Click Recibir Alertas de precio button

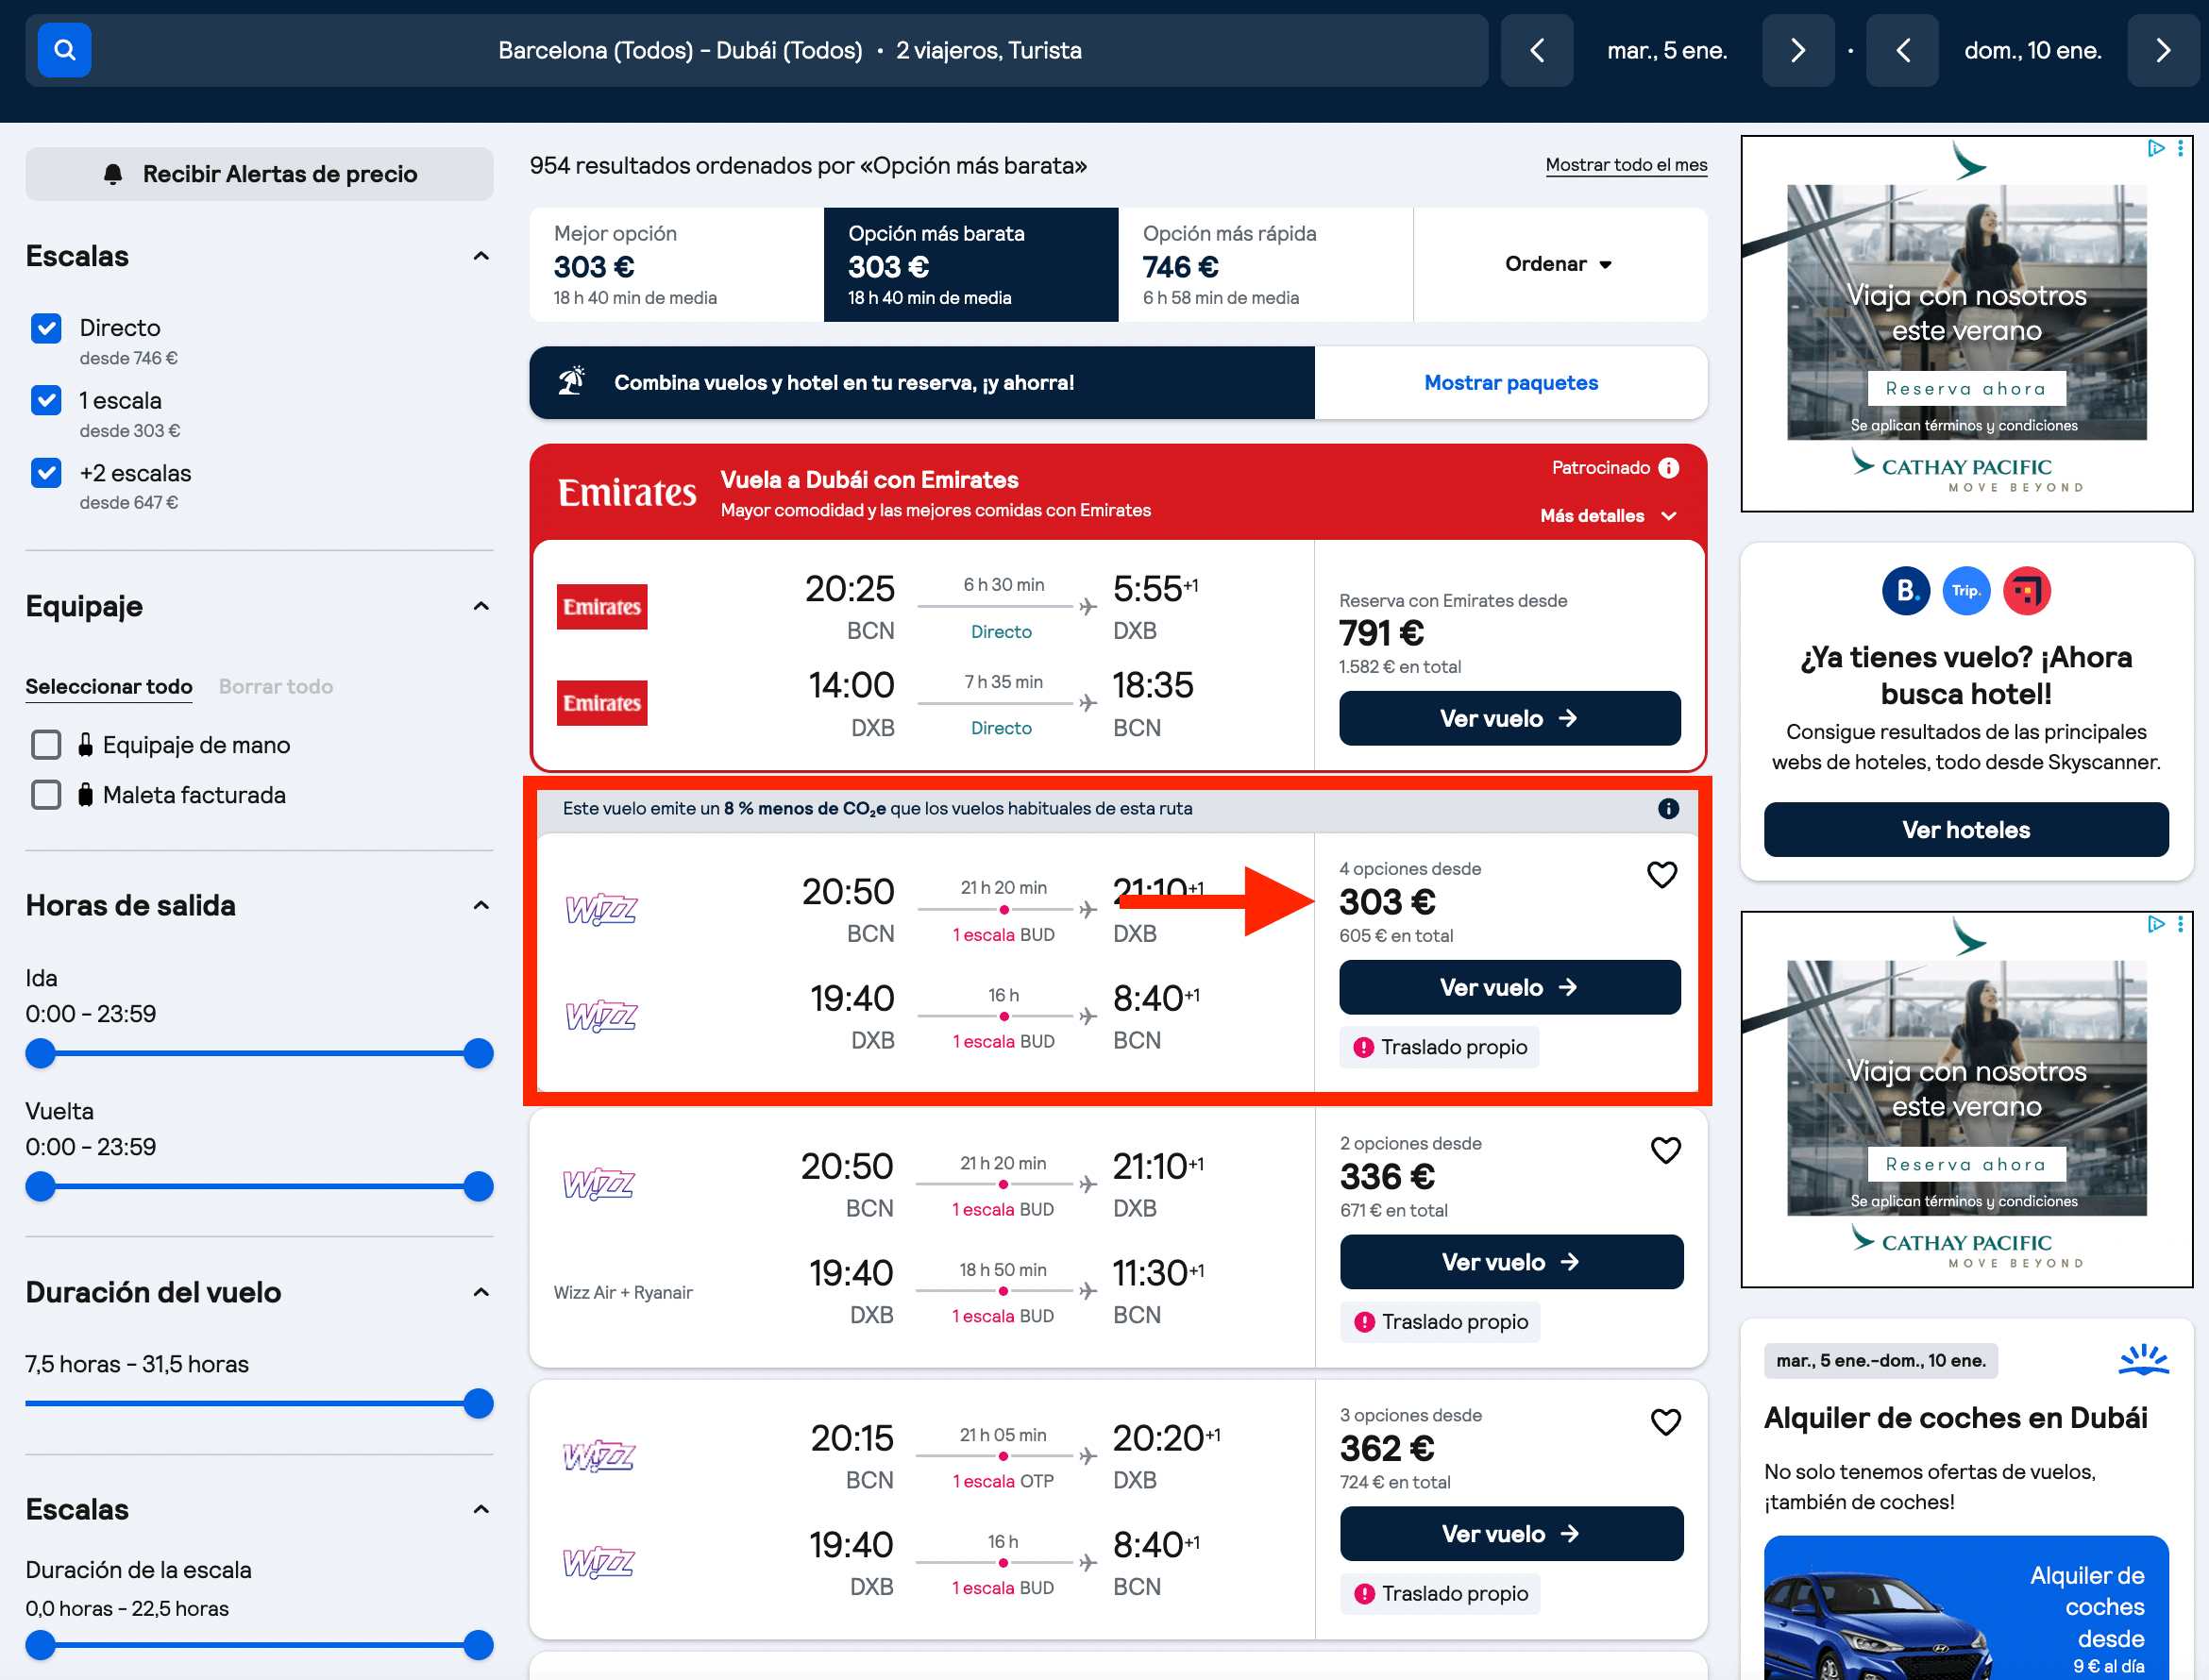click(x=259, y=174)
